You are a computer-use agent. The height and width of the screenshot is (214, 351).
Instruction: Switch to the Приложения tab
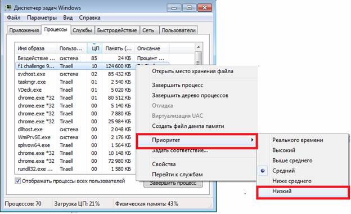tap(24, 30)
